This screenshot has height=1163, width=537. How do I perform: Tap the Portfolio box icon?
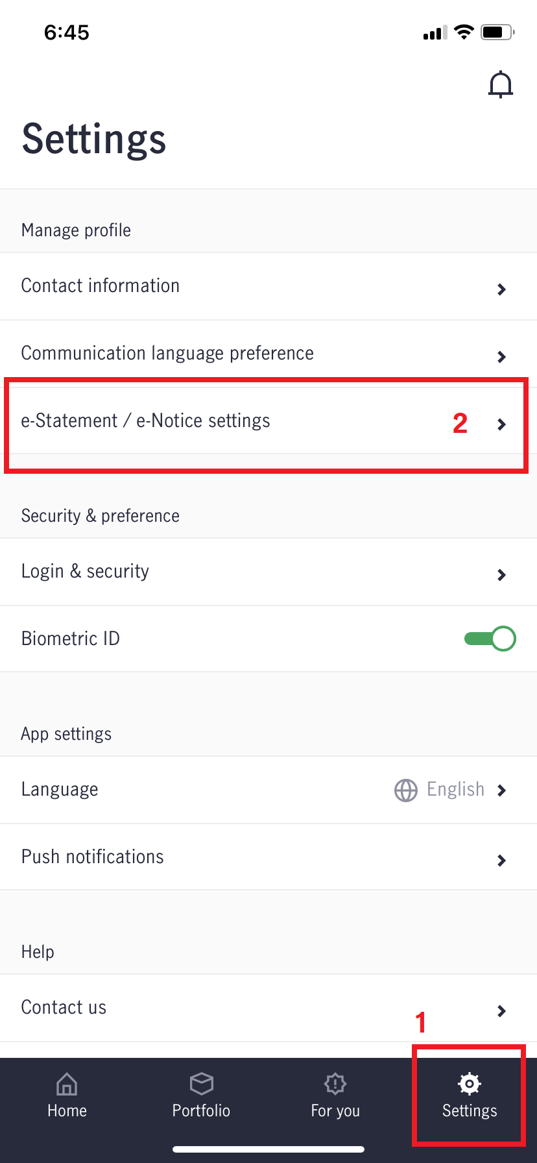pyautogui.click(x=201, y=1083)
